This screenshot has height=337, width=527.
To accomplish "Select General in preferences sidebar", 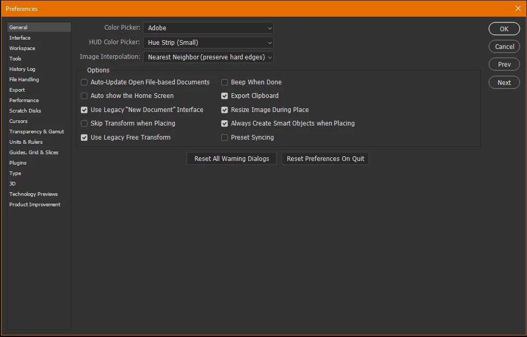I will tap(39, 27).
